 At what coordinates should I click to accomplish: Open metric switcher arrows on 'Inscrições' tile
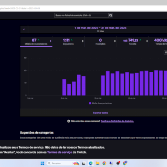tap(115, 41)
